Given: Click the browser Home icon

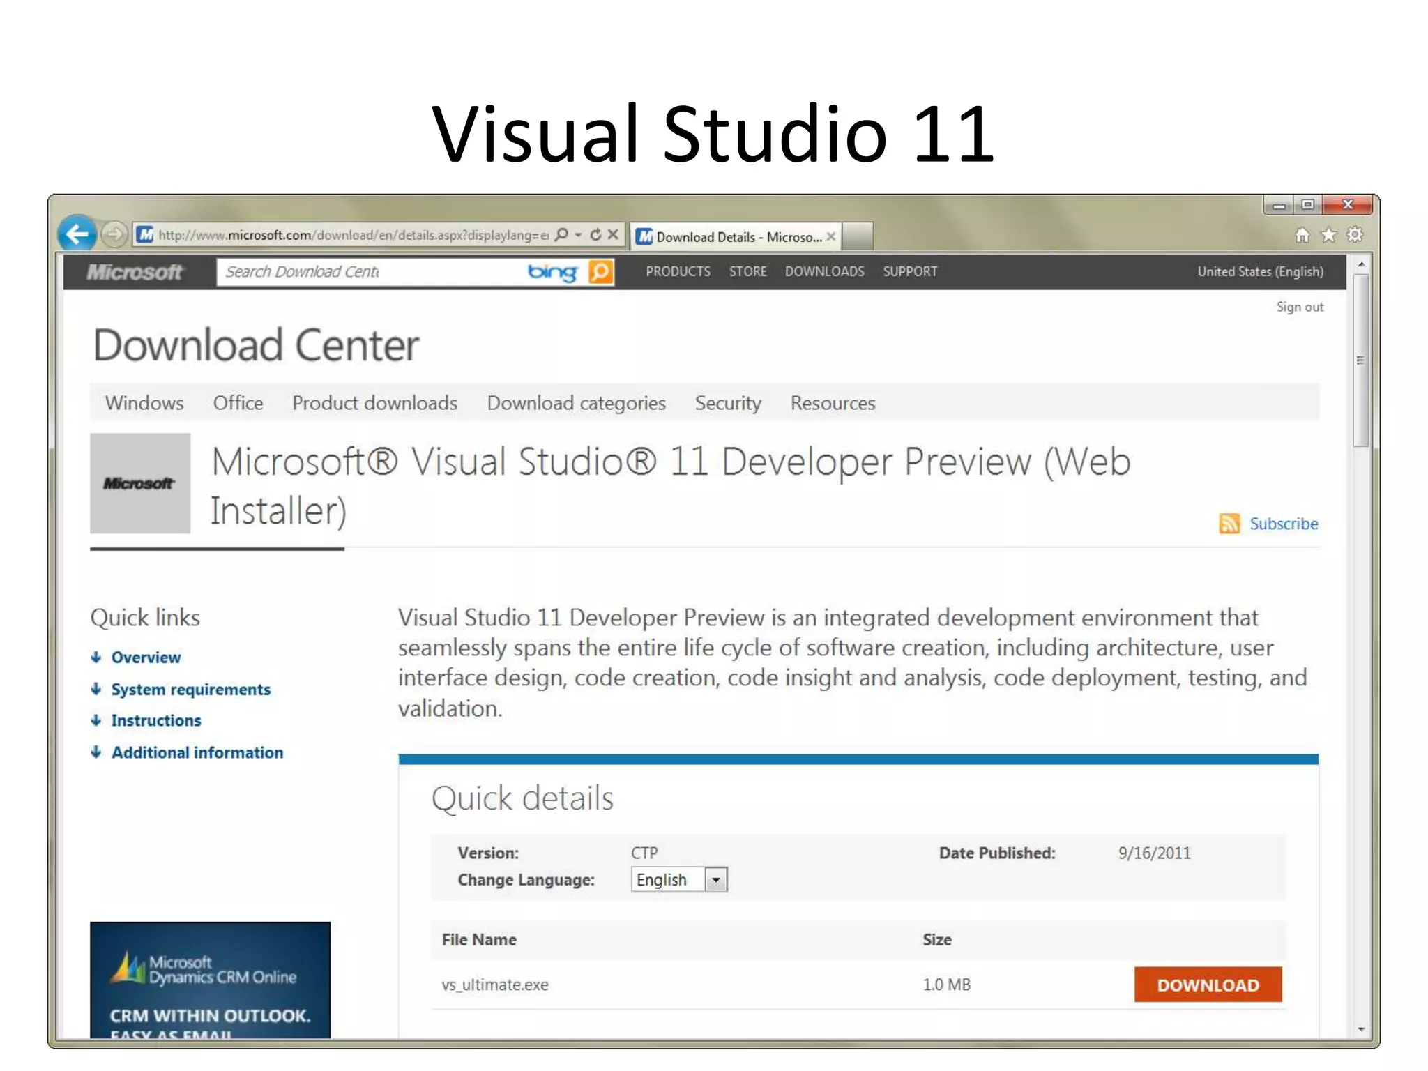Looking at the screenshot, I should pyautogui.click(x=1302, y=236).
